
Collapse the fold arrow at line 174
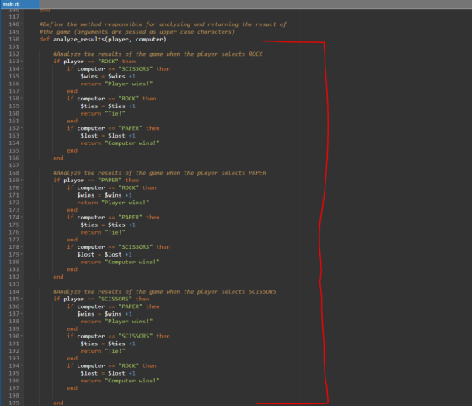[x=22, y=217]
